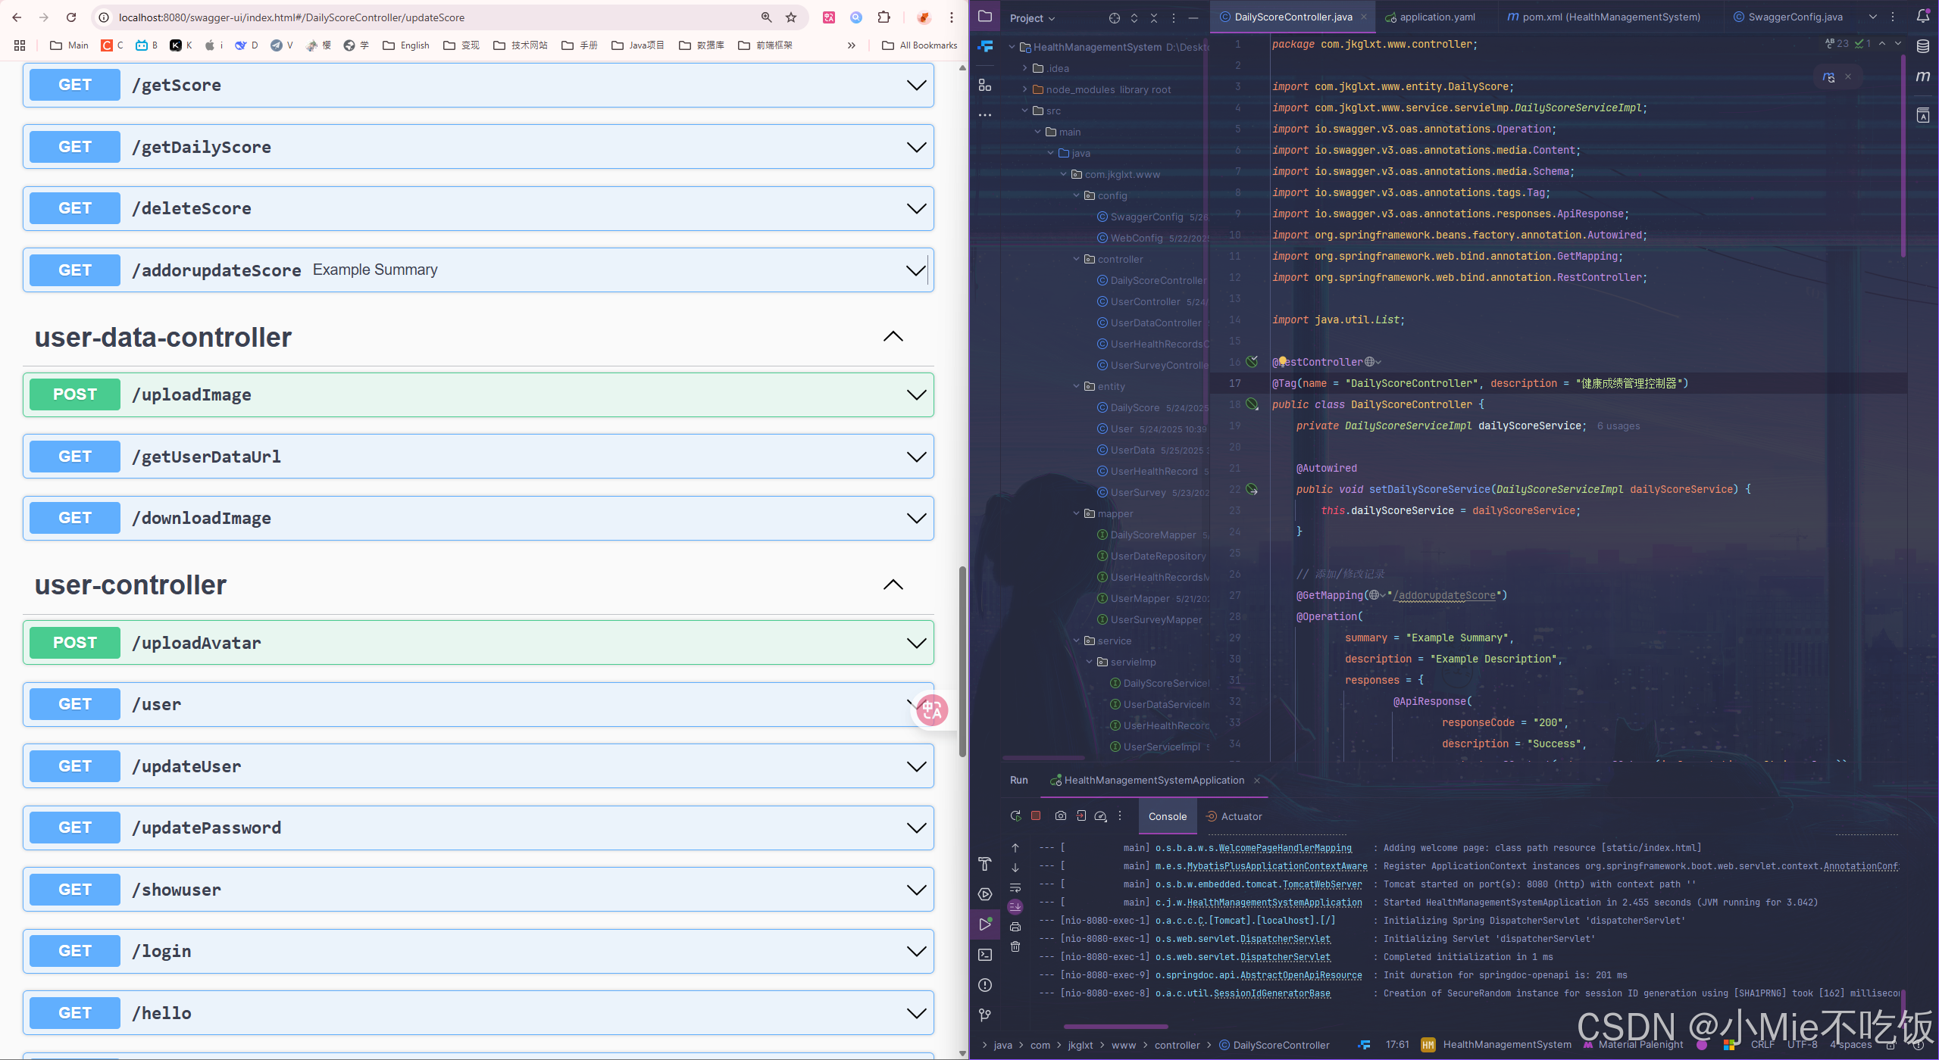Click the Rerun application icon
The image size is (1939, 1060).
tap(1015, 816)
